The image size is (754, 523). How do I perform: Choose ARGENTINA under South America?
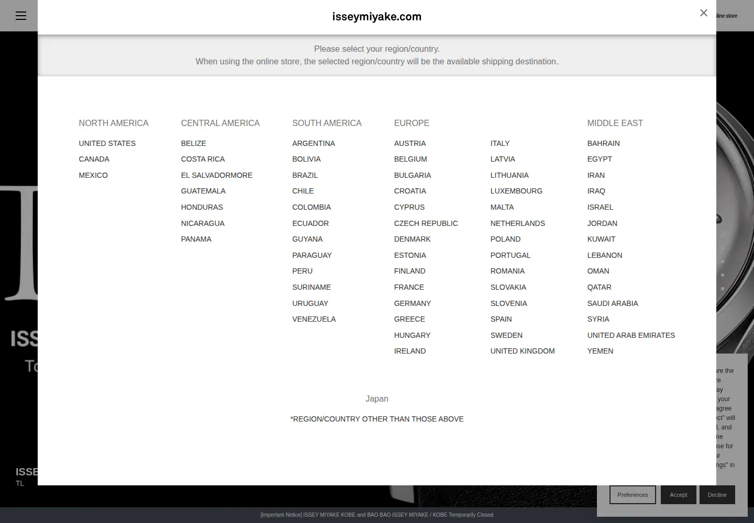(314, 143)
